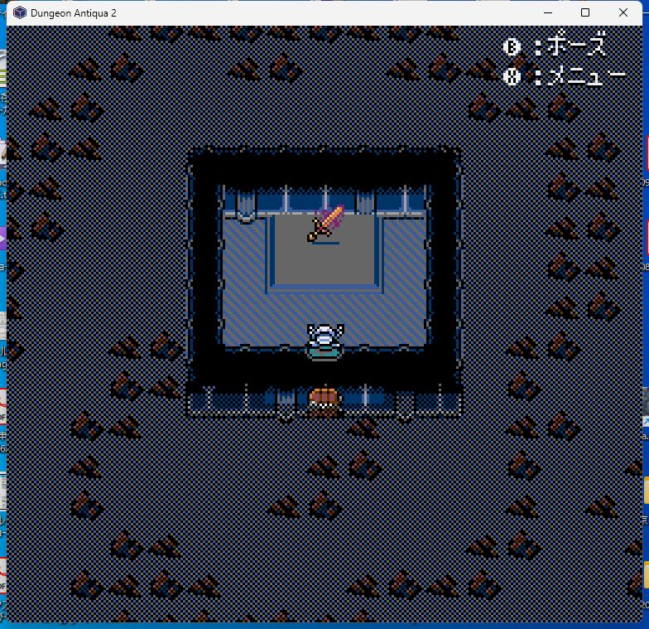Close the Dungeon Antiqua 2 window
The image size is (649, 629).
click(623, 12)
